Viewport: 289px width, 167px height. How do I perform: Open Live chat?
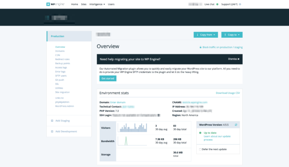209,4
